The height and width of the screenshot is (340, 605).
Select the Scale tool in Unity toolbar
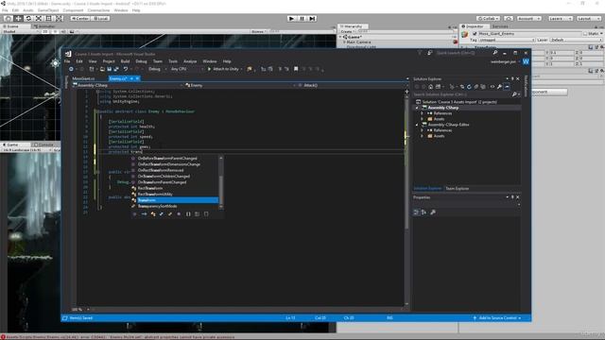coord(39,18)
